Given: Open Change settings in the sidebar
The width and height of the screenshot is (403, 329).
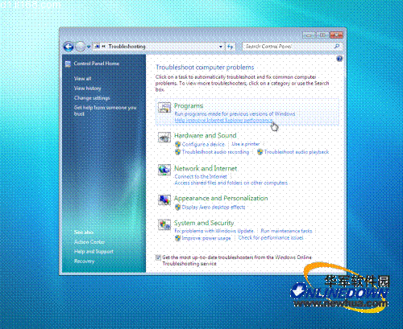Looking at the screenshot, I should (x=92, y=98).
